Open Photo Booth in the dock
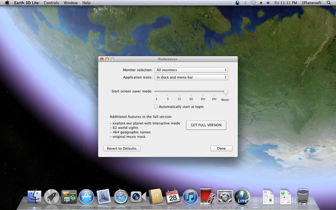 (207, 196)
